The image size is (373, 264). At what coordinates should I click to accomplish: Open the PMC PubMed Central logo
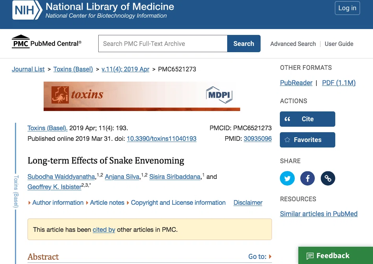point(47,42)
